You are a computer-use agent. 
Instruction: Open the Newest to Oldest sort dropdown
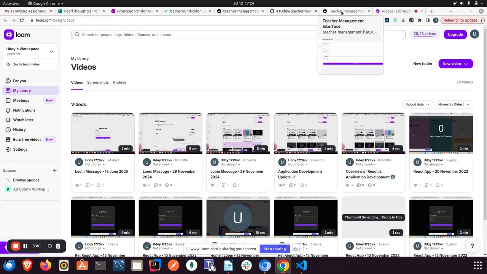point(454,104)
